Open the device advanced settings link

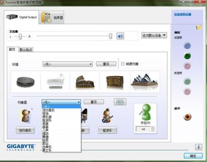[183, 15]
